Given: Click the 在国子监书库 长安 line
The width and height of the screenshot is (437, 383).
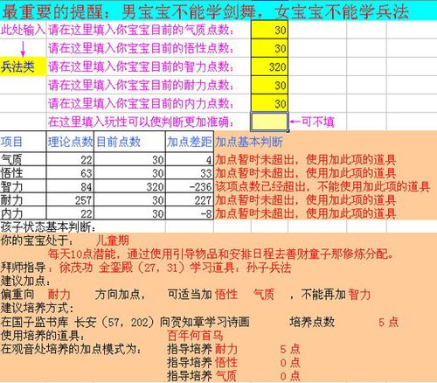Looking at the screenshot, I should 125,322.
